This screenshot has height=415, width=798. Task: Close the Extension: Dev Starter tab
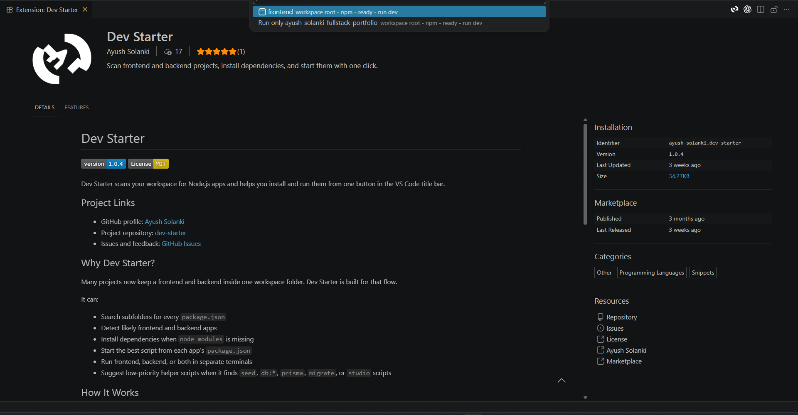coord(85,10)
